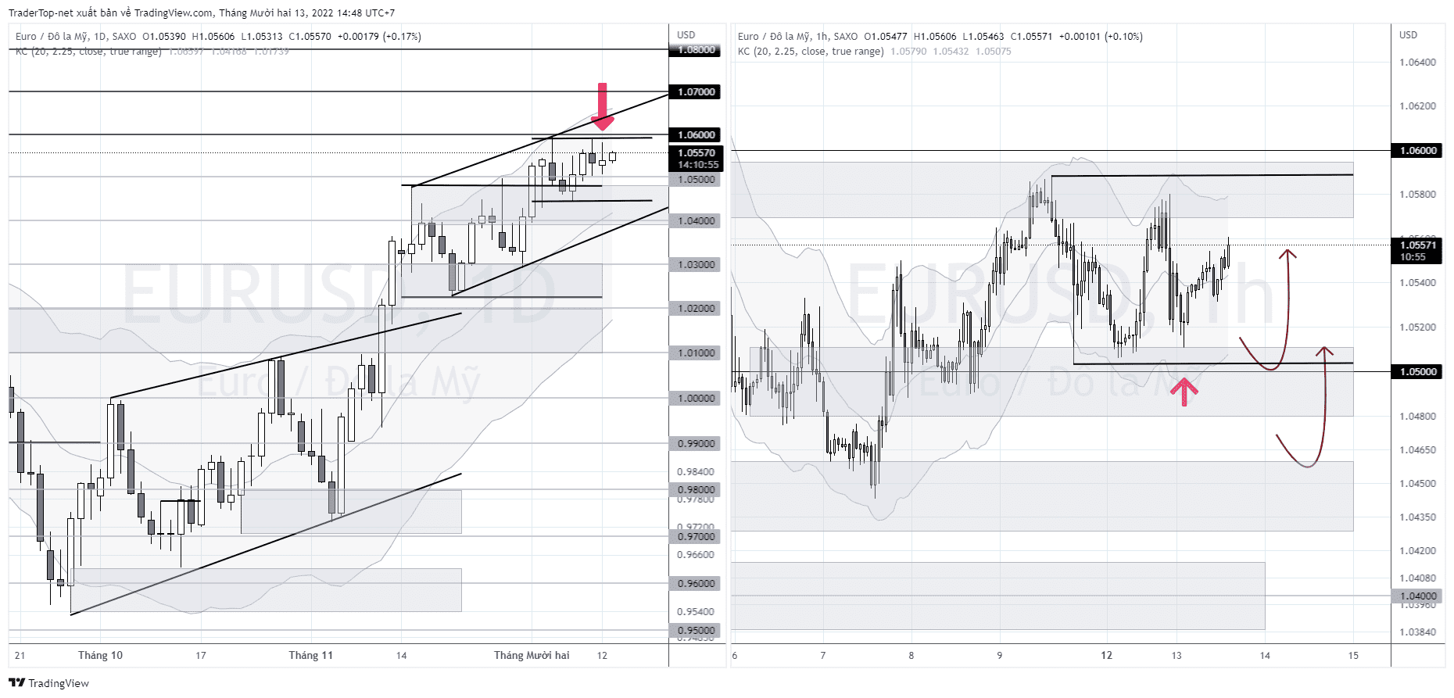Screen dimensions: 1454x698
Task: Select the 0.98000 price level label
Action: 696,490
